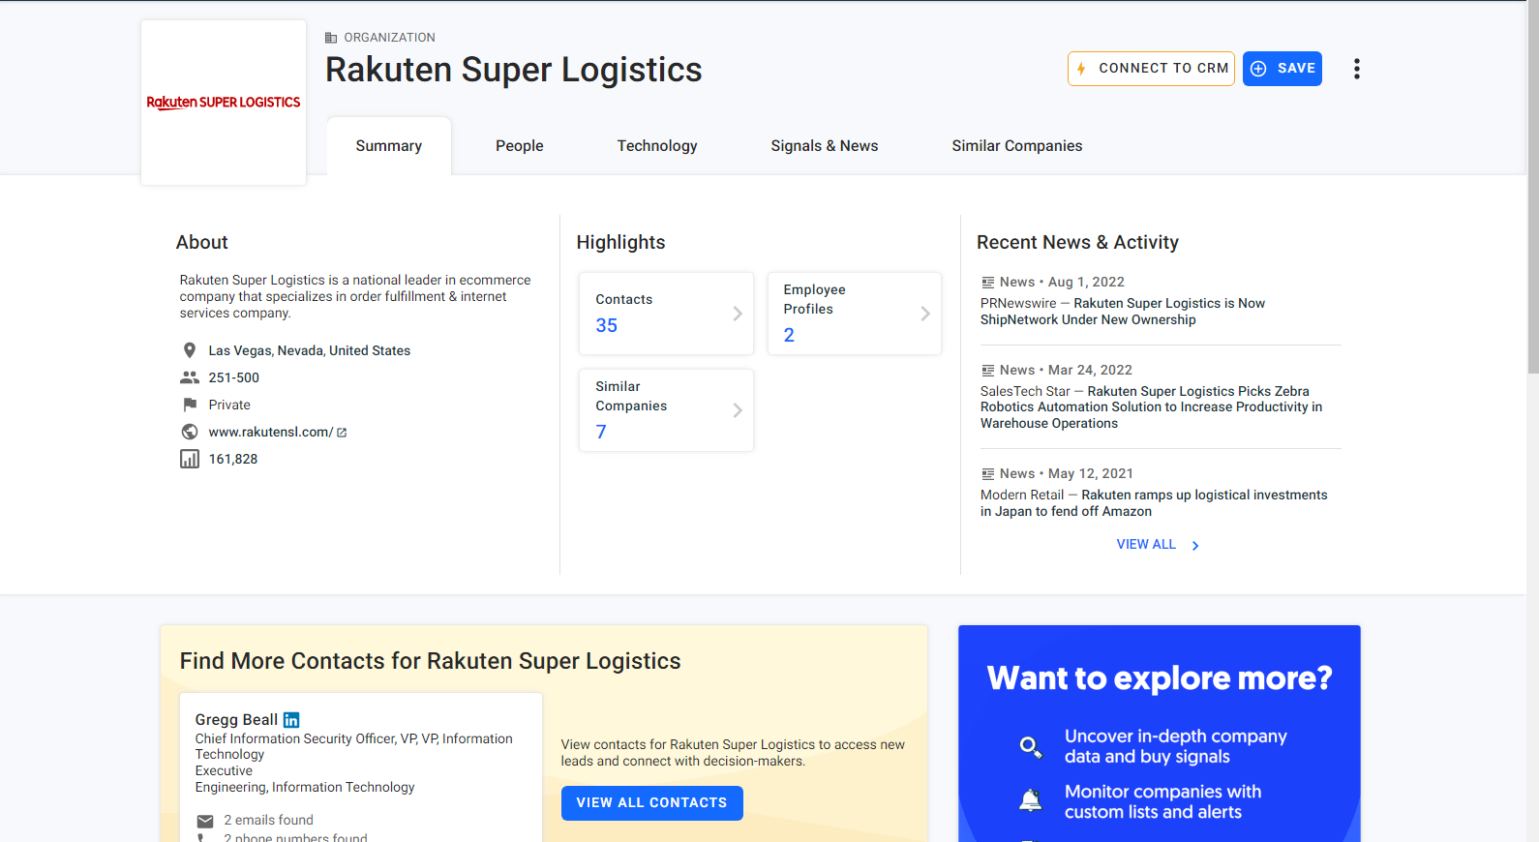This screenshot has width=1539, height=842.
Task: Click the bar chart icon beside 161,828
Action: point(190,459)
